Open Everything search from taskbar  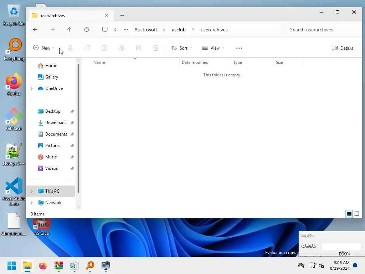tap(90, 265)
